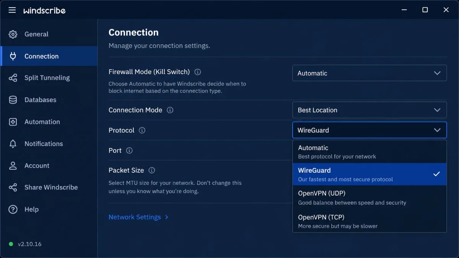Click chevron arrow of Firewall Mode dropdown
The height and width of the screenshot is (258, 459).
[x=437, y=73]
